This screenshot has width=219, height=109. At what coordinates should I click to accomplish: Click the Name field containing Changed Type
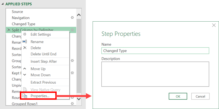[155, 51]
